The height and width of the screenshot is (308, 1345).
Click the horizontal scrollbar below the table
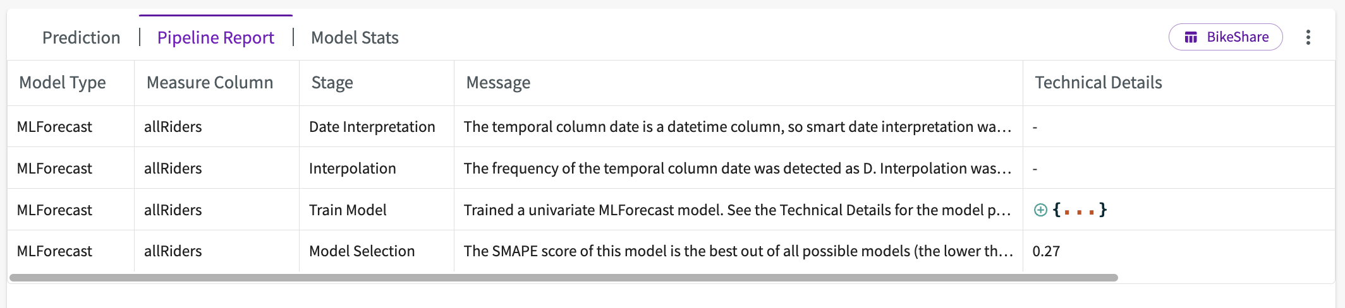coord(564,278)
